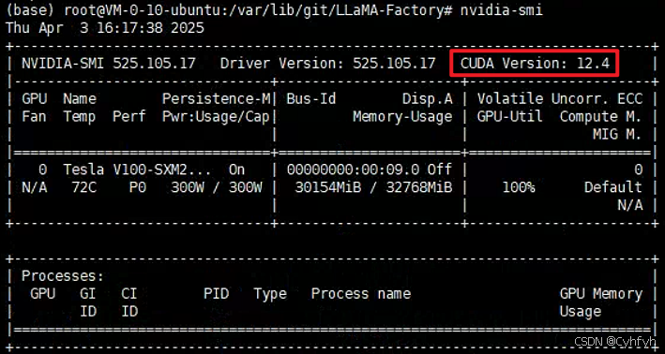Click the 'Compute M.' header
The image size is (665, 354).
(601, 117)
